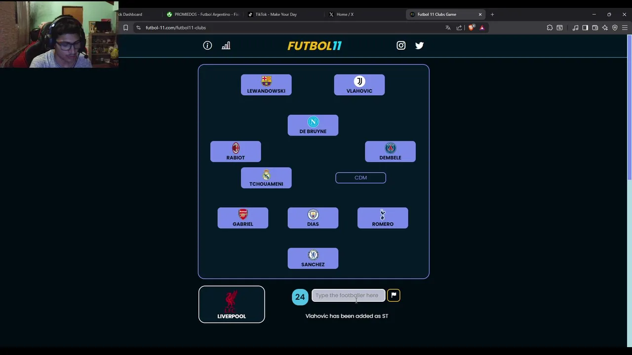Select the empty CDM position slot
632x355 pixels.
coord(360,177)
